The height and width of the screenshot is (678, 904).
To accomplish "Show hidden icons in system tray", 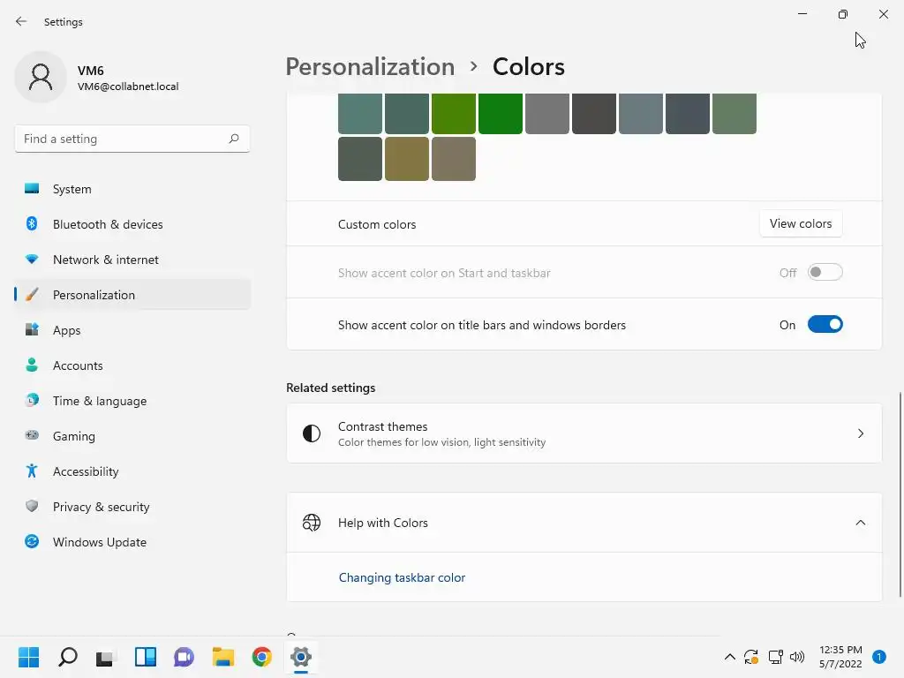I will click(x=729, y=657).
